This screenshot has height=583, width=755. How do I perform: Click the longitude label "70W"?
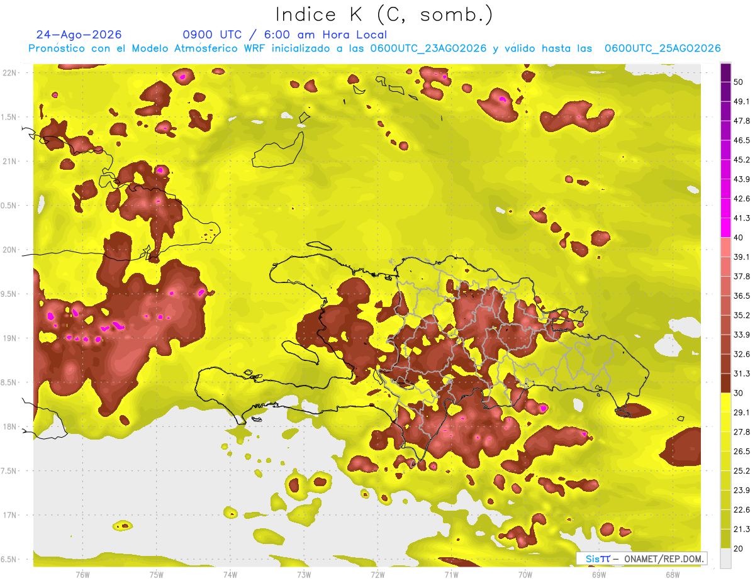(525, 574)
